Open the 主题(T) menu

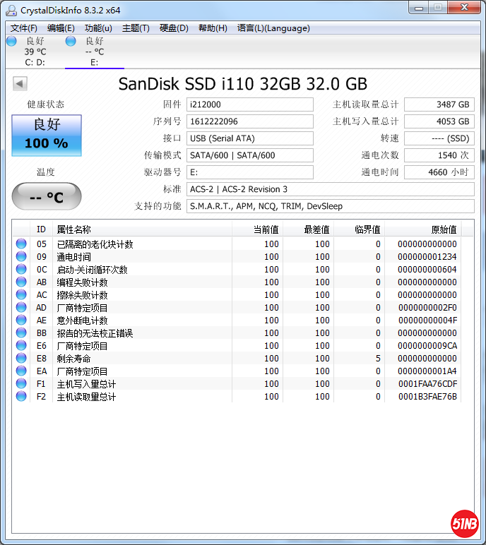click(136, 28)
